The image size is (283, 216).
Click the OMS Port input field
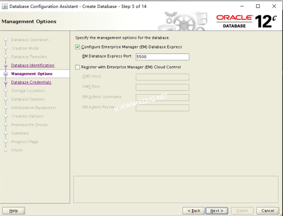(x=162, y=87)
